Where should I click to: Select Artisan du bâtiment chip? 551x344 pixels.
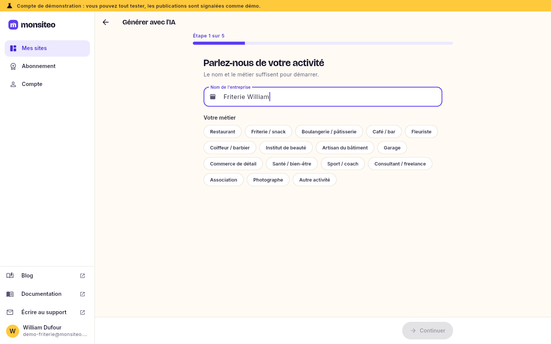tap(345, 148)
